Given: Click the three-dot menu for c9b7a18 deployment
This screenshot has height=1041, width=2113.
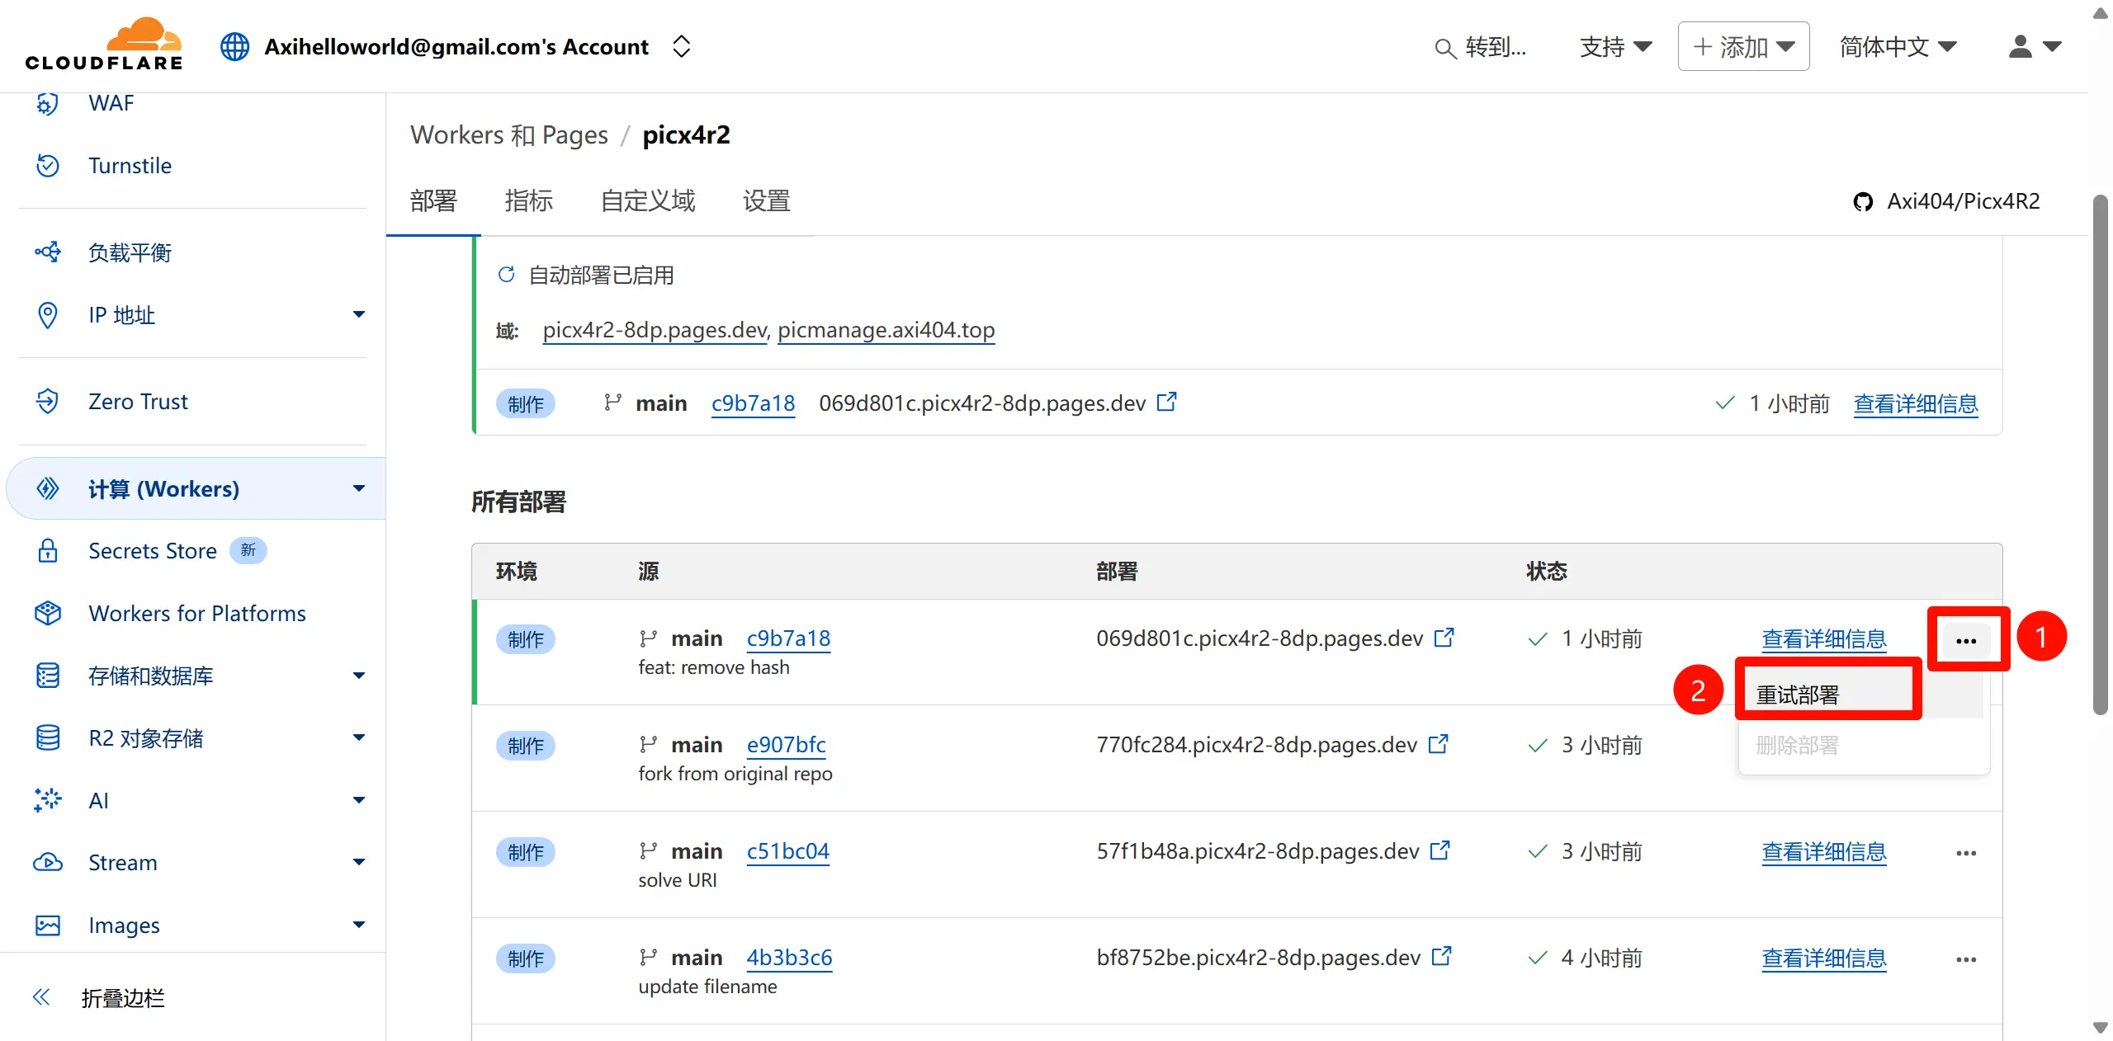Looking at the screenshot, I should 1966,641.
